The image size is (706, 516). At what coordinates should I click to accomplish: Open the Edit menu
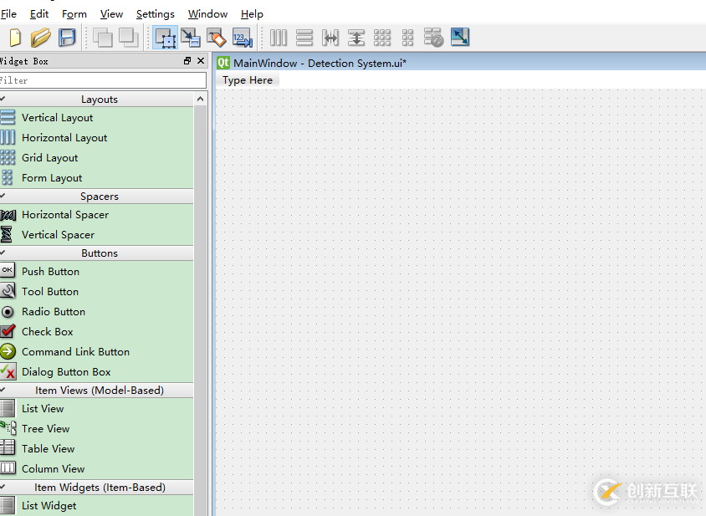(39, 14)
